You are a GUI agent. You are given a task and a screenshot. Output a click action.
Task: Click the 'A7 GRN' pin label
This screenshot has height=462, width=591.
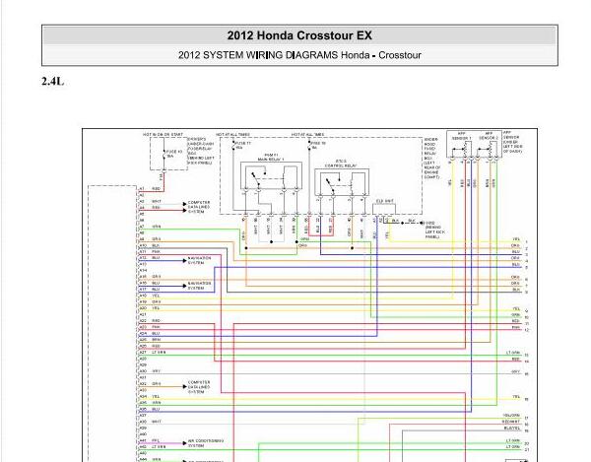[150, 227]
